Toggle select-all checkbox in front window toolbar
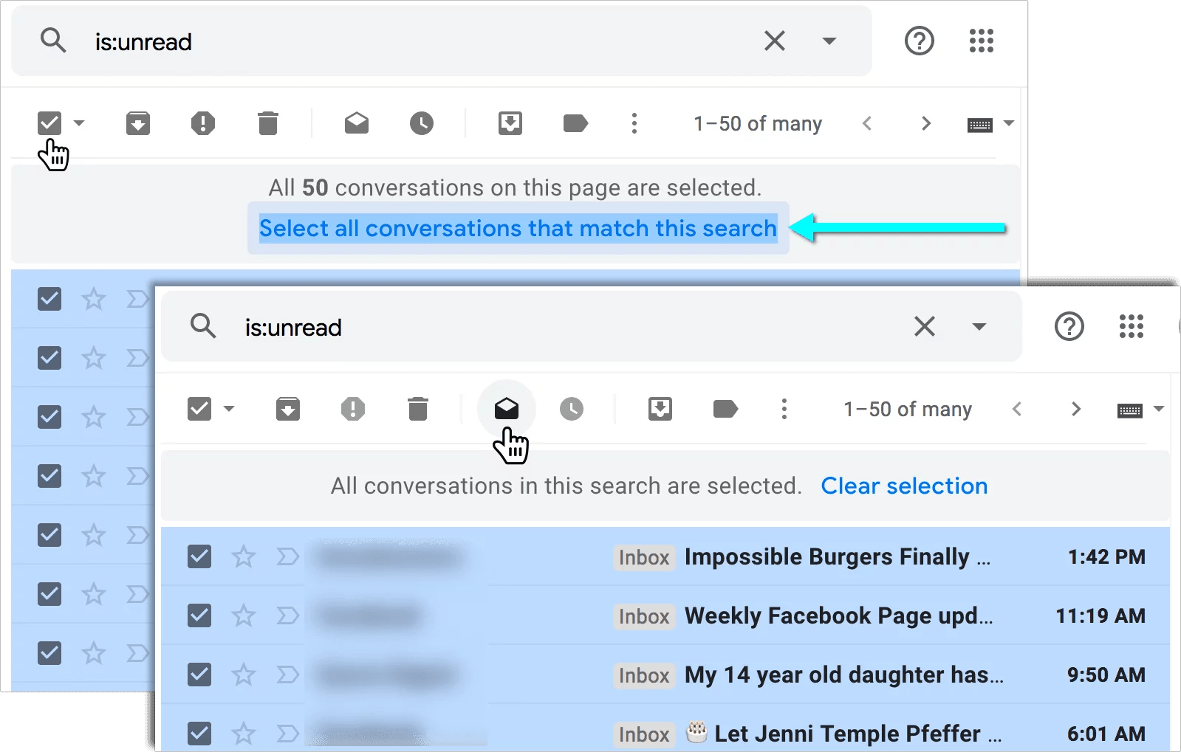The height and width of the screenshot is (752, 1181). (199, 409)
